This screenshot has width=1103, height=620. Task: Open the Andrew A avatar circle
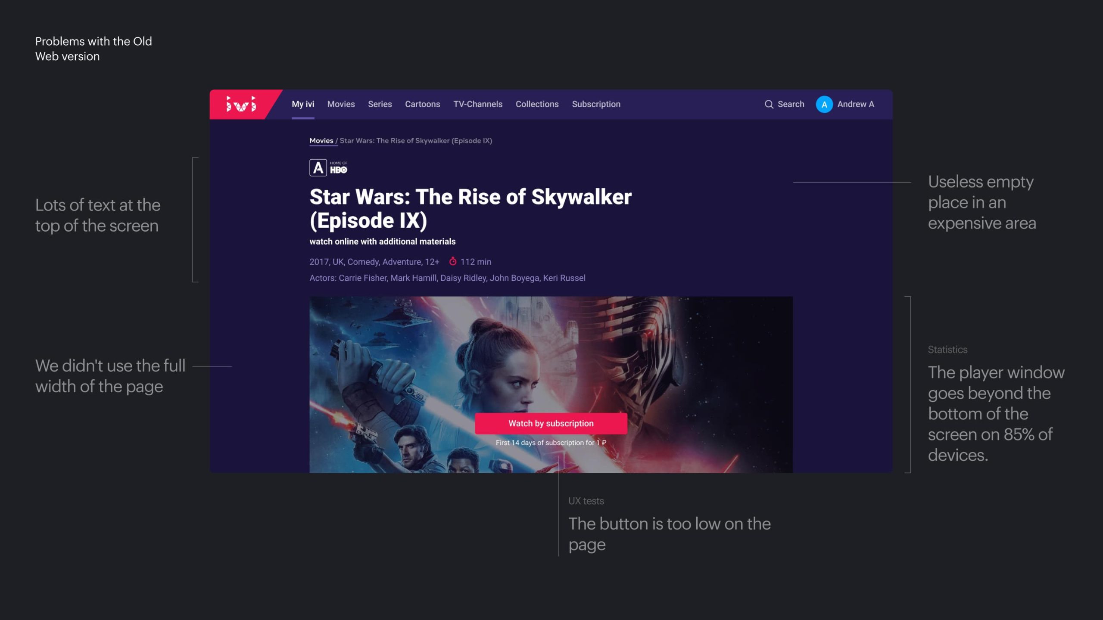[824, 104]
